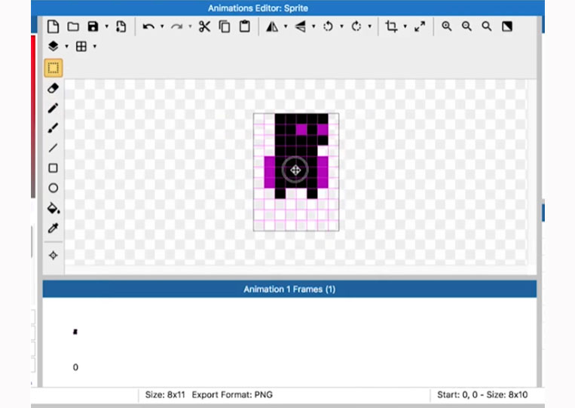Select the Rectangle shape tool

pyautogui.click(x=54, y=168)
